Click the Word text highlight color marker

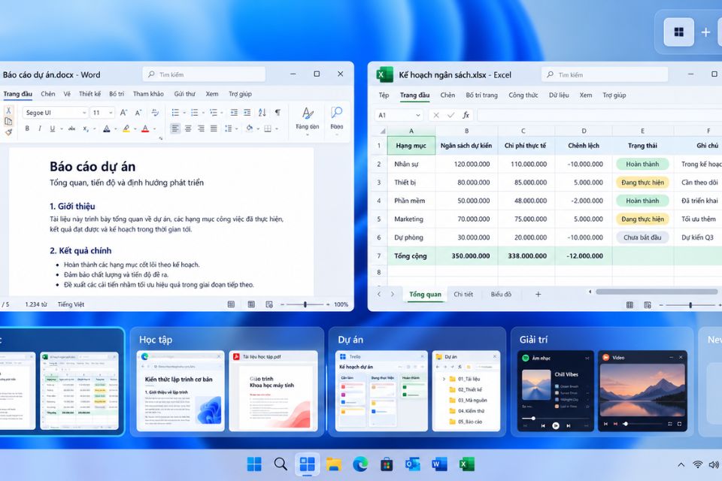126,129
